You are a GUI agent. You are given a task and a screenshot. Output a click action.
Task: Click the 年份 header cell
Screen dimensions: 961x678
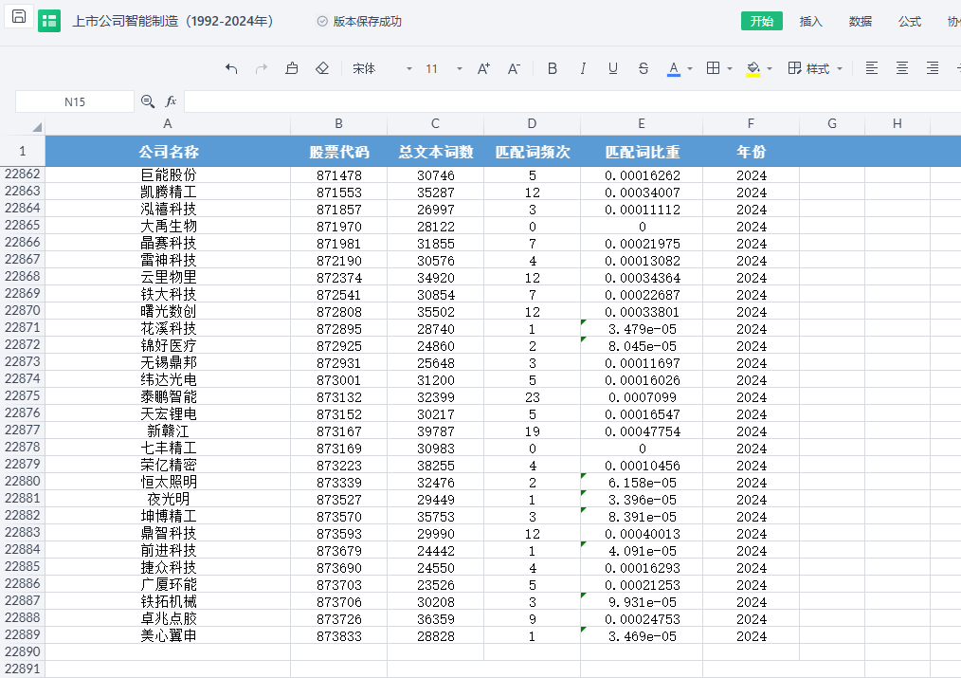pyautogui.click(x=751, y=152)
